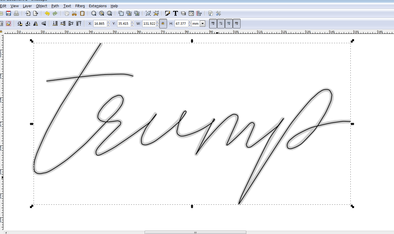The height and width of the screenshot is (234, 394).
Task: Toggle scale rounded corners with rectangles
Action: 221,23
